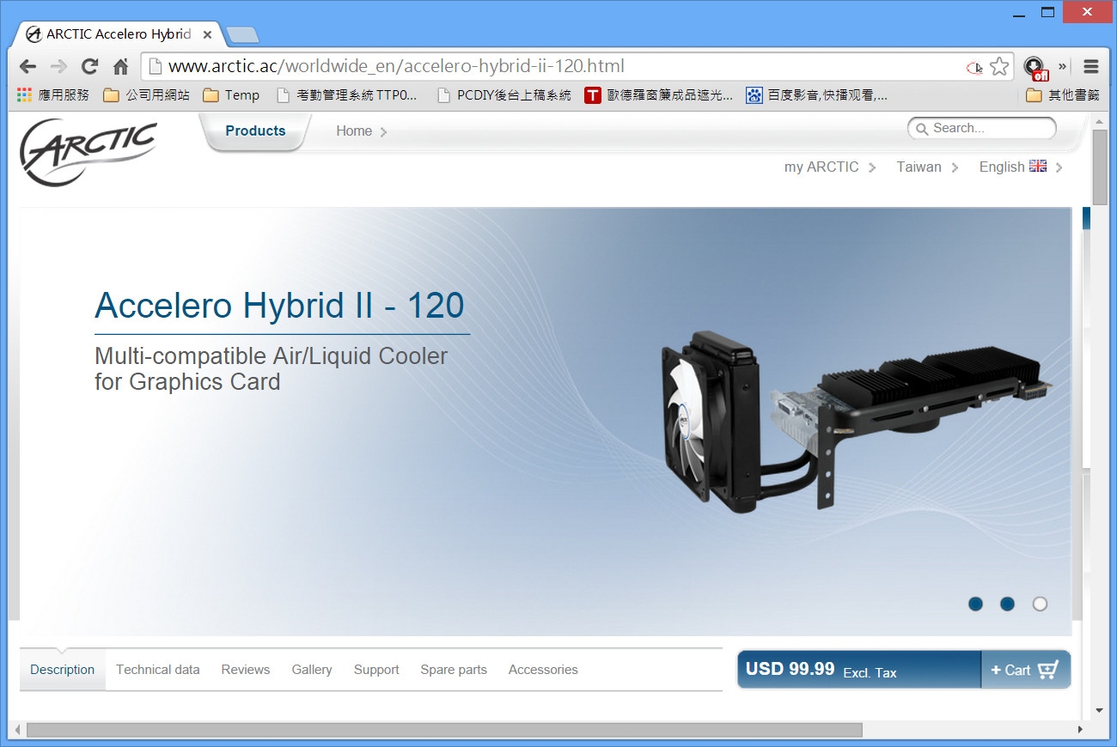This screenshot has height=747, width=1117.
Task: Open the 應用服務 apps bookmark
Action: point(52,95)
